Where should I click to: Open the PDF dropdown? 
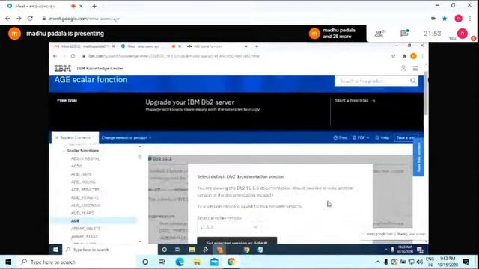pyautogui.click(x=361, y=137)
